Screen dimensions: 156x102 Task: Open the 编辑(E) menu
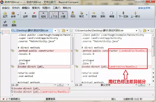point(26,8)
